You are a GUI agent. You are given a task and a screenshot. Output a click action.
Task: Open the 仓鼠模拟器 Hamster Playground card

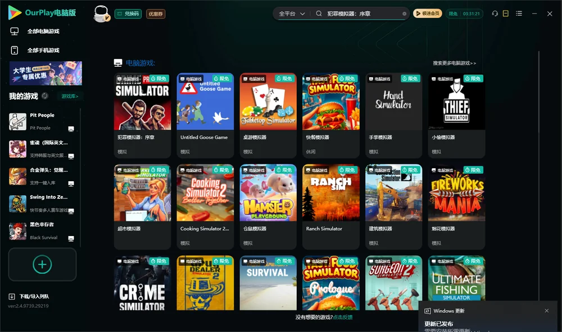[x=268, y=206]
